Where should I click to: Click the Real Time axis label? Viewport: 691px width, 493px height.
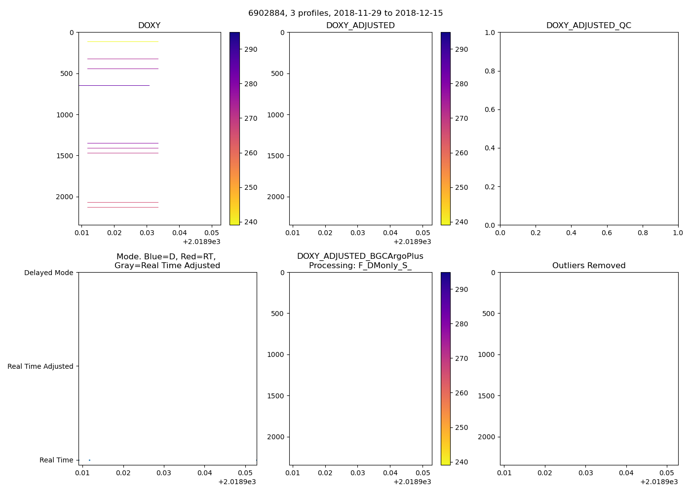click(56, 460)
